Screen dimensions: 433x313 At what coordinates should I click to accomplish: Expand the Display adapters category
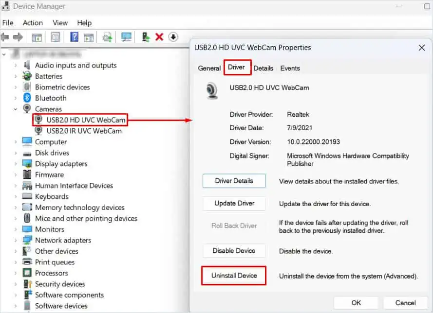15,163
